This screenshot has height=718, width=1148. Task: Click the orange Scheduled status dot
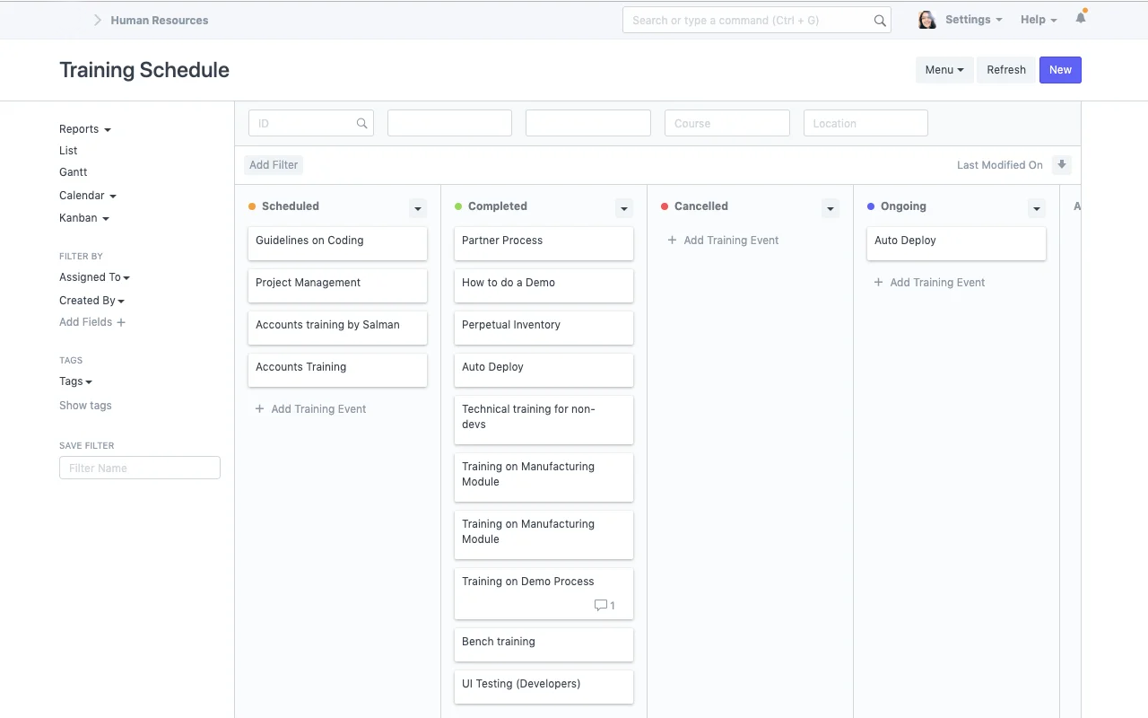click(x=252, y=206)
